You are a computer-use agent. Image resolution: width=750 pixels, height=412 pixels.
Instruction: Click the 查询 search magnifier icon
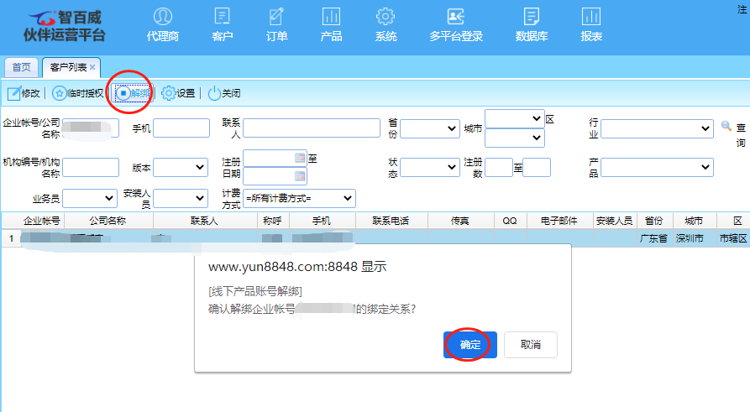[726, 127]
